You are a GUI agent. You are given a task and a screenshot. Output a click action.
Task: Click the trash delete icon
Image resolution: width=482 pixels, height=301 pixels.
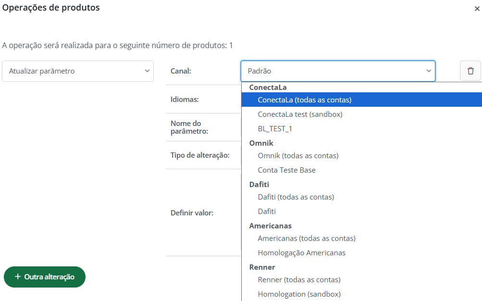click(x=470, y=71)
